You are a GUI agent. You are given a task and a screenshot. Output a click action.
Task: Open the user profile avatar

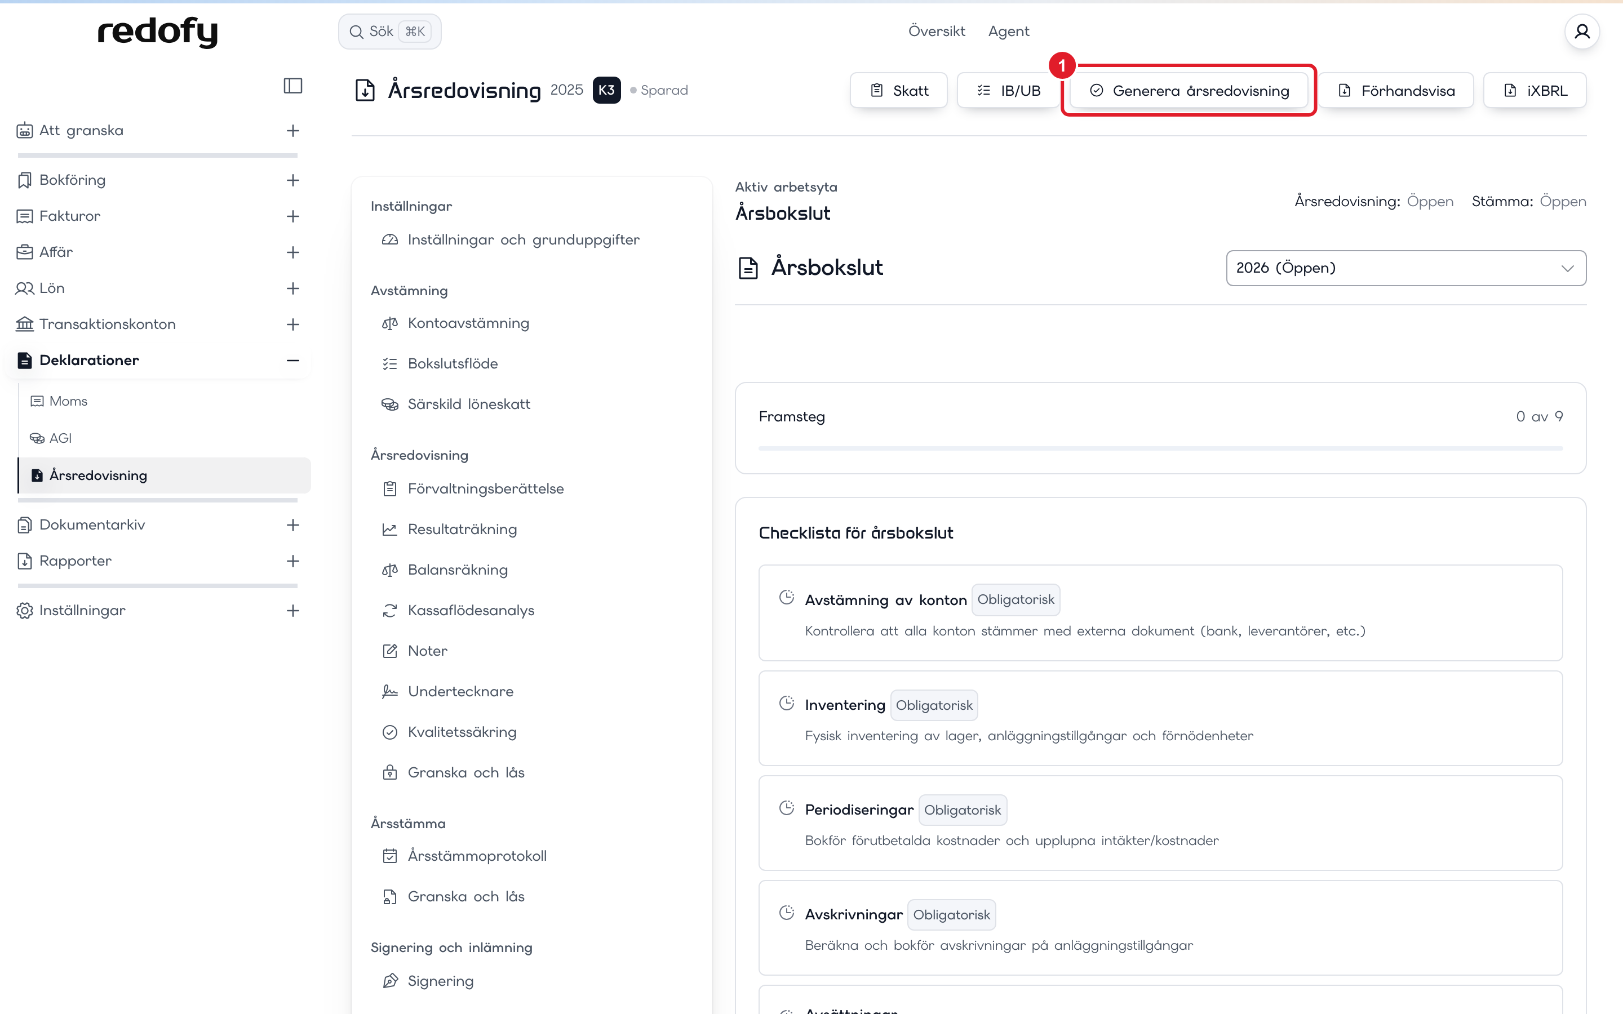(1581, 32)
